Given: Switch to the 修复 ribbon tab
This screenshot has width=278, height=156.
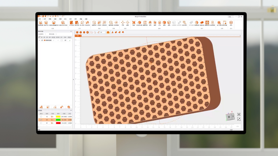Looking at the screenshot, I should pos(50,19).
